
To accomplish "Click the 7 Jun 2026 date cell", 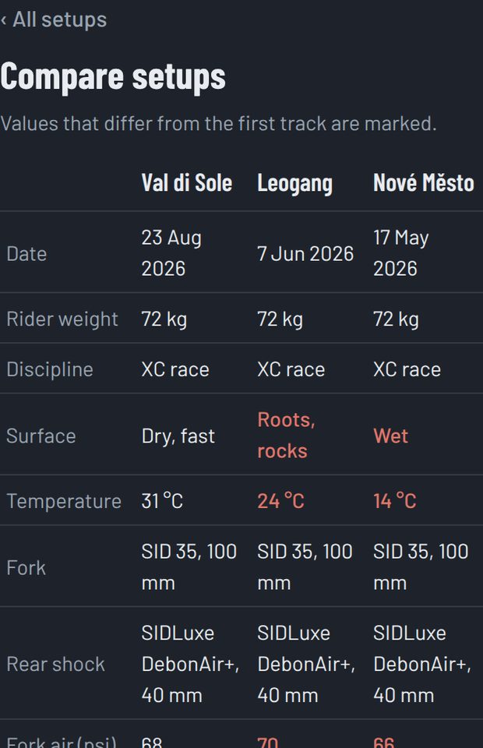I will 305,254.
